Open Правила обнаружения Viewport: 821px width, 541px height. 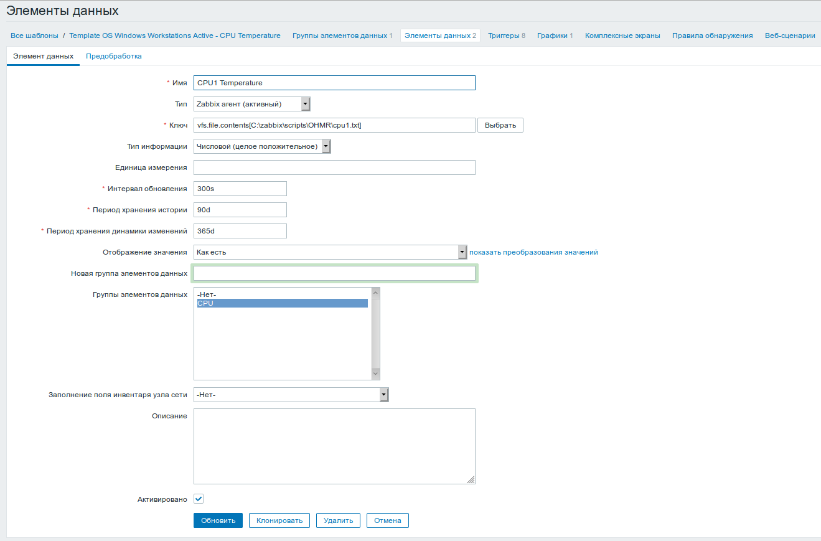712,35
